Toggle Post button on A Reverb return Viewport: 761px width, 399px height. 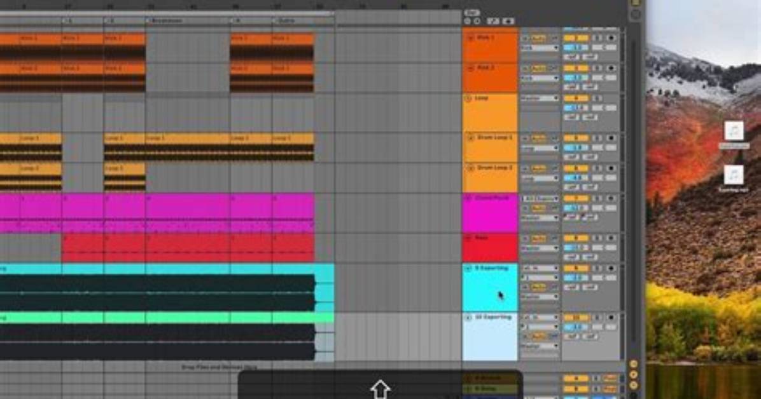coord(611,379)
